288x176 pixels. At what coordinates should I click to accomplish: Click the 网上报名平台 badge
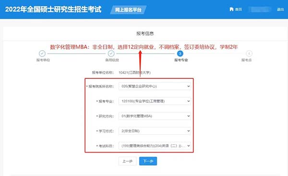(x=128, y=10)
